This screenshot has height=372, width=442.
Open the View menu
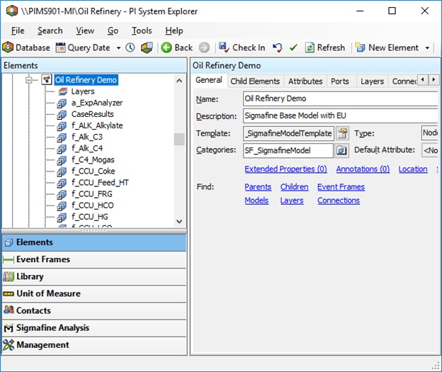(85, 30)
